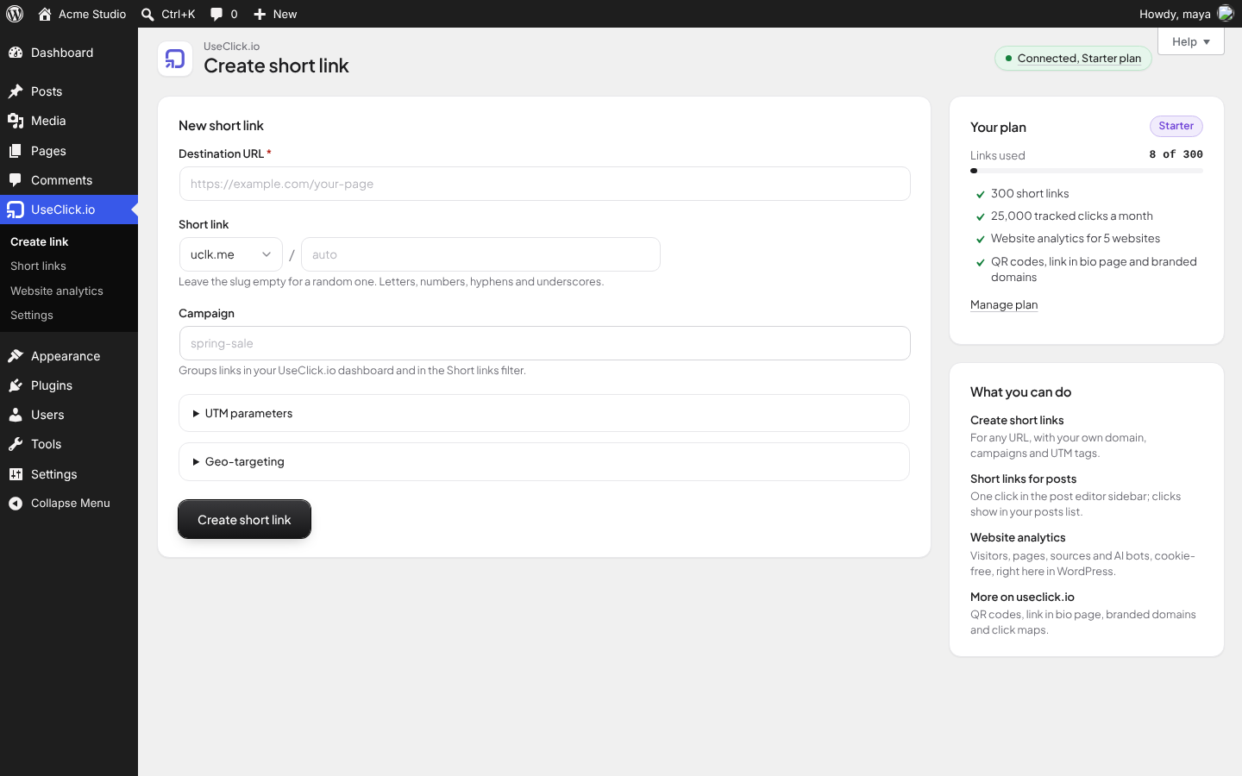The image size is (1242, 776).
Task: Open UseClick.io menu in sidebar
Action: [69, 210]
